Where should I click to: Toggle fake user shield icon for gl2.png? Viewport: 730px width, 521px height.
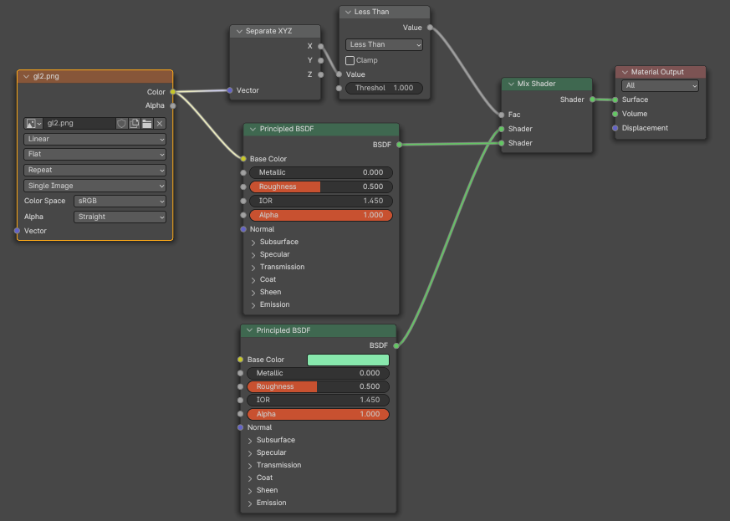click(x=121, y=124)
